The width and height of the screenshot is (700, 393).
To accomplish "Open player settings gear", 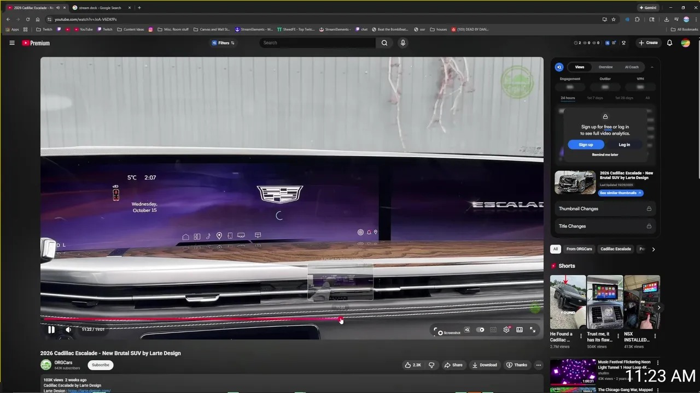I will point(506,330).
